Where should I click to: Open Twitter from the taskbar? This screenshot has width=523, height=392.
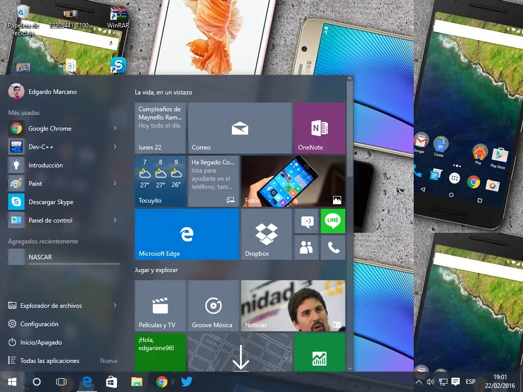(186, 382)
